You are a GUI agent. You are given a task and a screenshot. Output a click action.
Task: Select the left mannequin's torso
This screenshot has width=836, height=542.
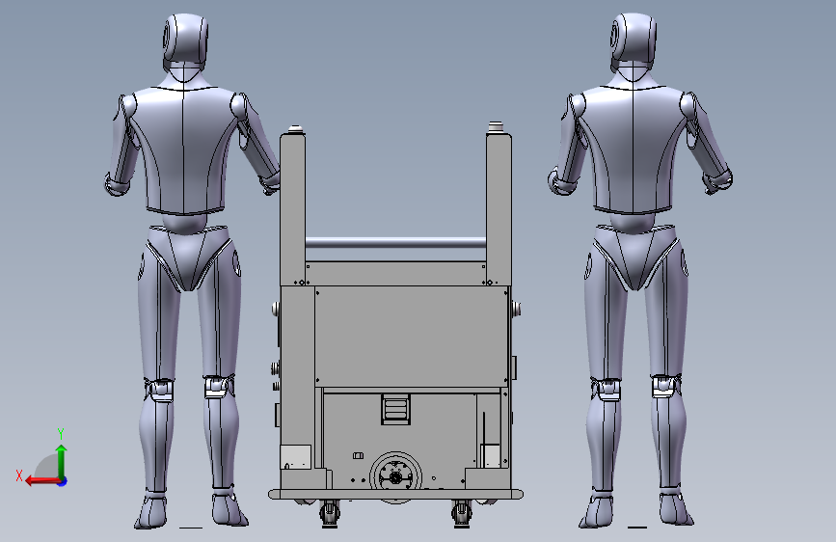click(x=183, y=149)
